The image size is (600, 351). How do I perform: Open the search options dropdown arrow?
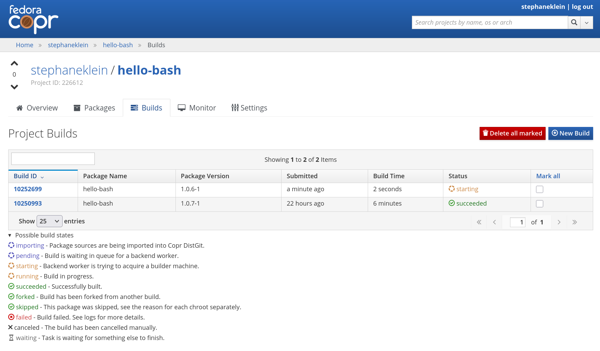click(x=587, y=23)
